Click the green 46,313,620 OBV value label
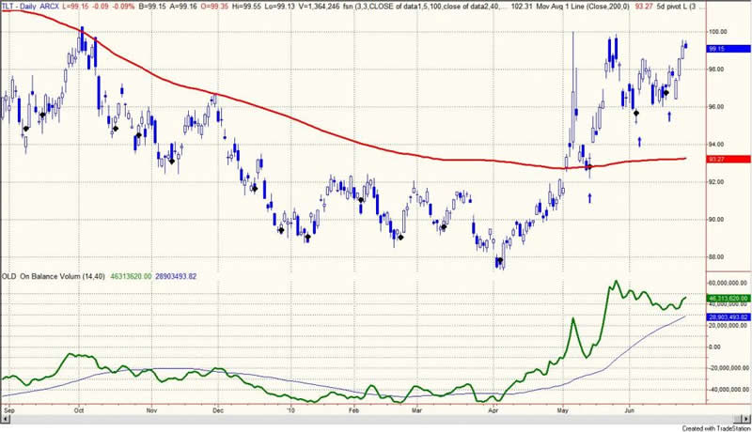The height and width of the screenshot is (432, 752). pyautogui.click(x=728, y=298)
